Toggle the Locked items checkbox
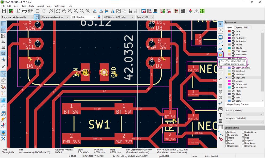 pos(243,132)
